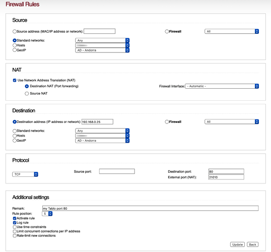Select Destination Standard networks radio button
Viewport: 271px width, 252px height.
pyautogui.click(x=15, y=131)
